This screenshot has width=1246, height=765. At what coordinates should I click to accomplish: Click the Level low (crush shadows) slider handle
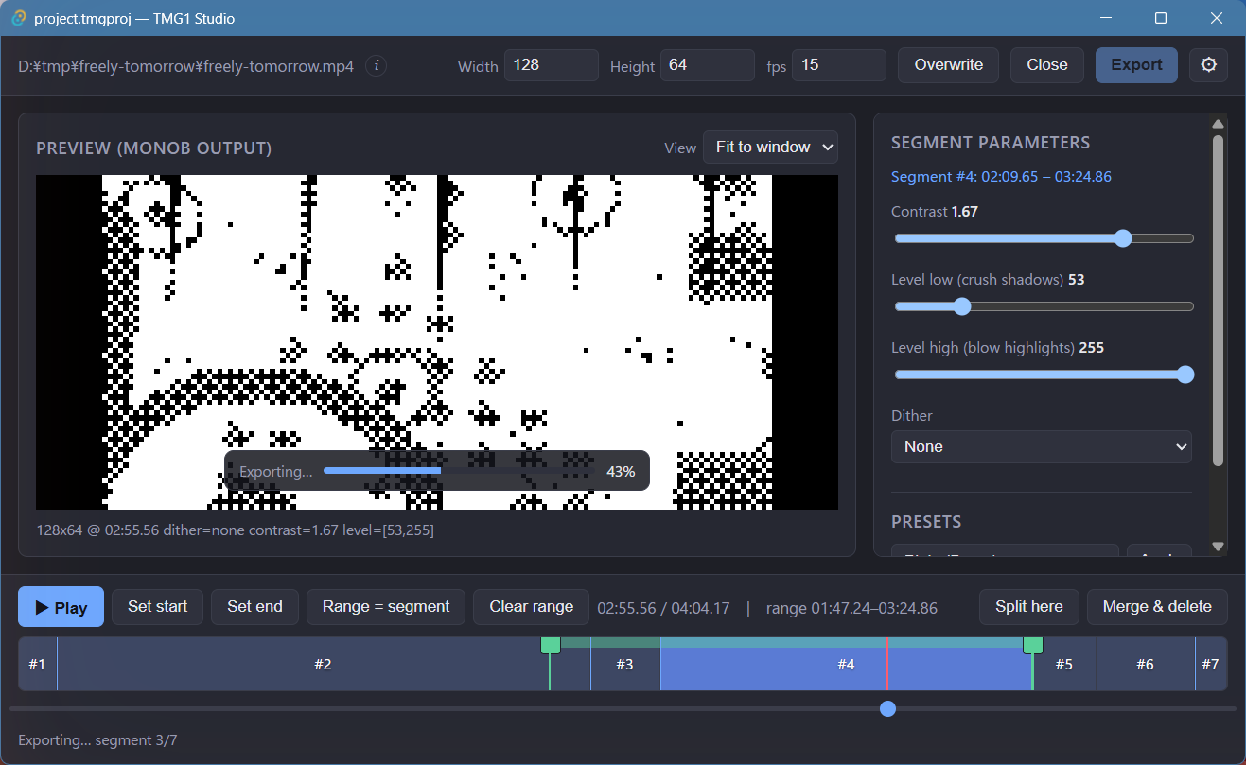(x=962, y=306)
